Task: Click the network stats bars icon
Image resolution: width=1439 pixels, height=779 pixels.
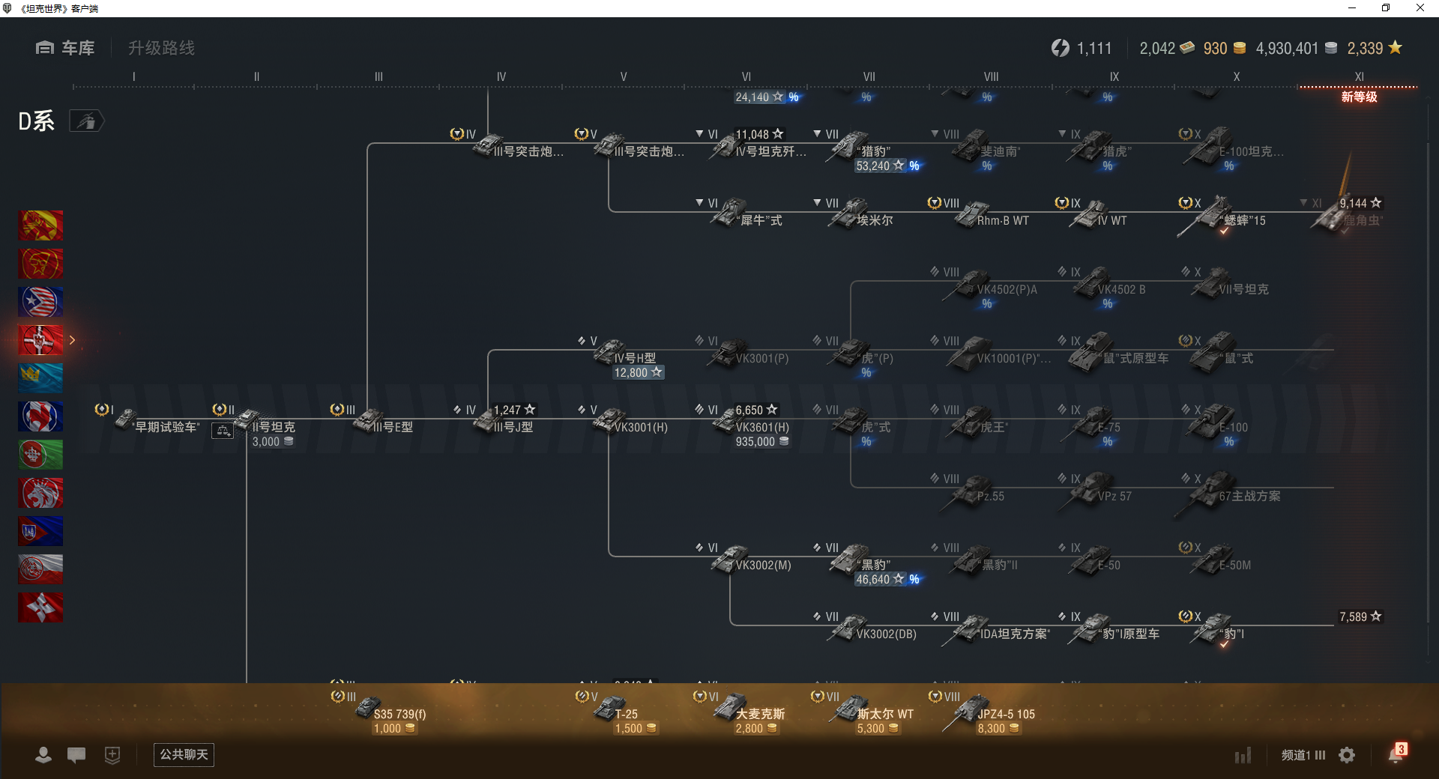Action: (x=1243, y=755)
